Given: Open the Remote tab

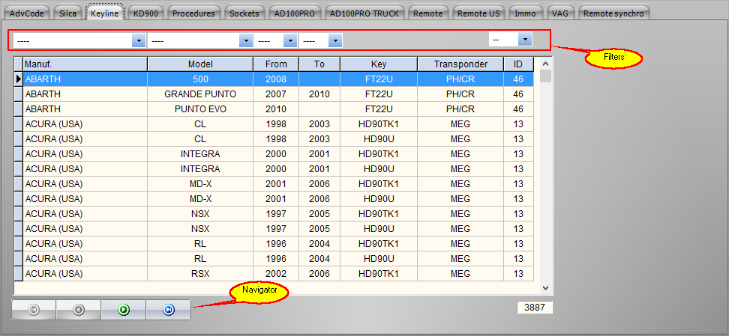Looking at the screenshot, I should click(x=427, y=13).
